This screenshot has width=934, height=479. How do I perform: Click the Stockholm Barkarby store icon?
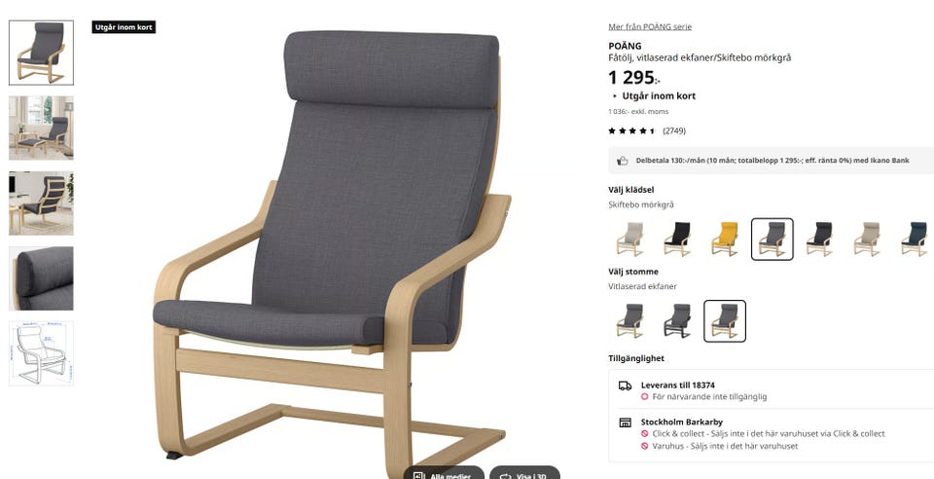(x=625, y=423)
